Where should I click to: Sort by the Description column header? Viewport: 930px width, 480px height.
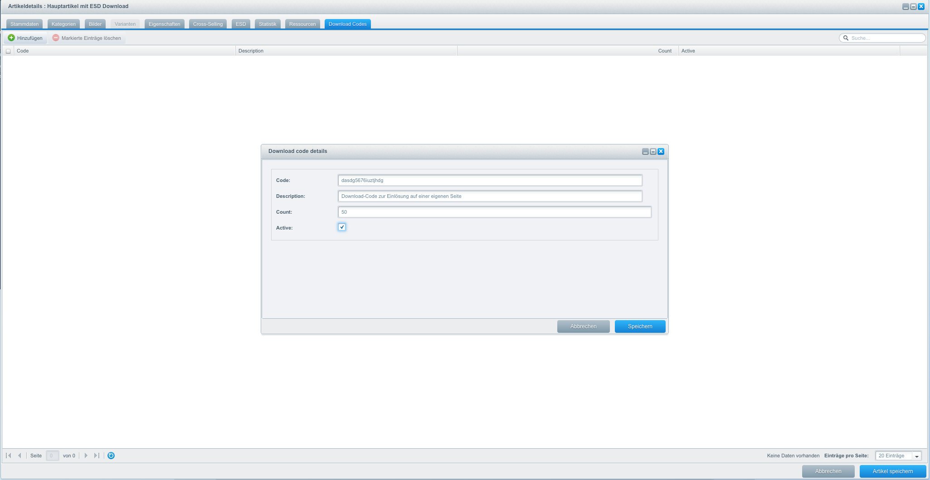346,51
